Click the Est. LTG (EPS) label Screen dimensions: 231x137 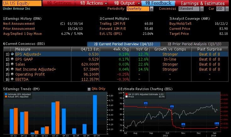click(x=111, y=34)
